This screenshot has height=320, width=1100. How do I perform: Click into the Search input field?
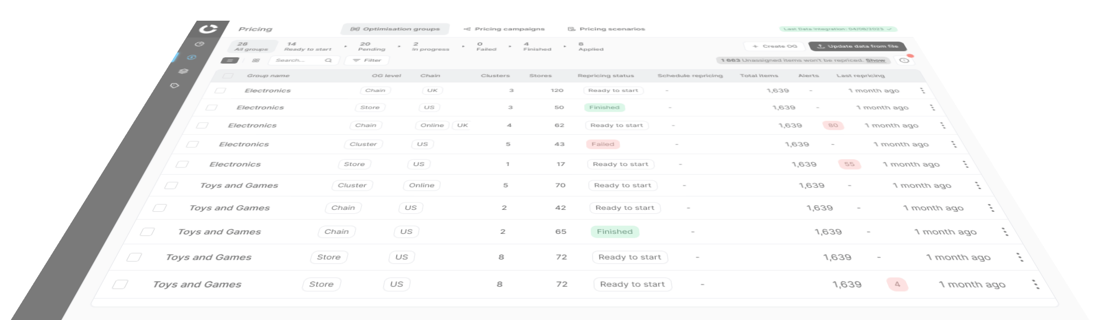pyautogui.click(x=296, y=61)
